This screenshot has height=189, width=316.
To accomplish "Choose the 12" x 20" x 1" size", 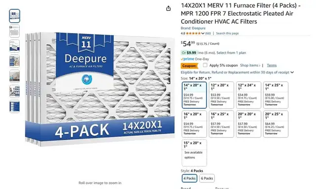I will point(221,95).
